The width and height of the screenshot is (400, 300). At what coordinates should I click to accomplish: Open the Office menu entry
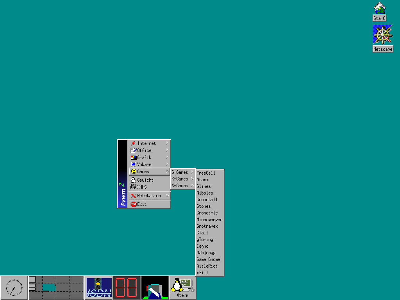point(145,150)
